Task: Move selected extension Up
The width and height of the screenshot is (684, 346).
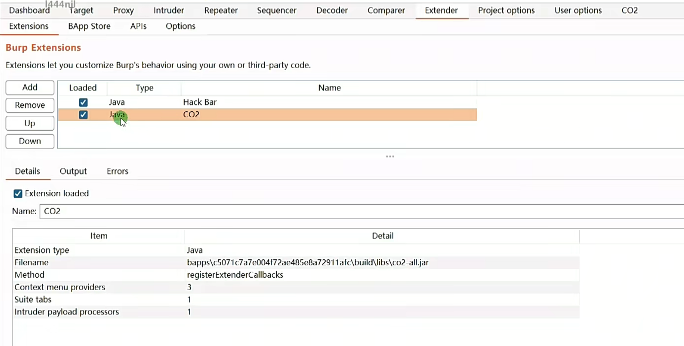Action: (30, 123)
